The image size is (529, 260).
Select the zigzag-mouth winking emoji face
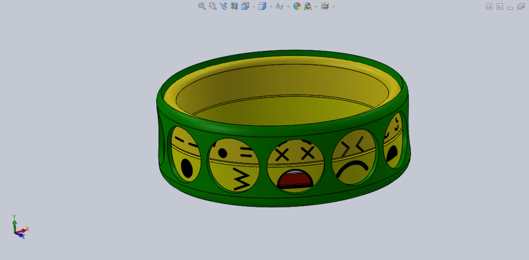[x=234, y=165]
